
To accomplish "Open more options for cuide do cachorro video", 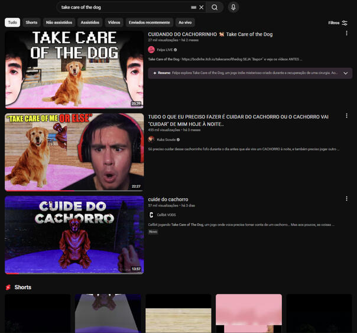I will 346,199.
